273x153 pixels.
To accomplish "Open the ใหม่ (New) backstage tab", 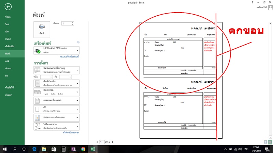I will pos(7,24).
